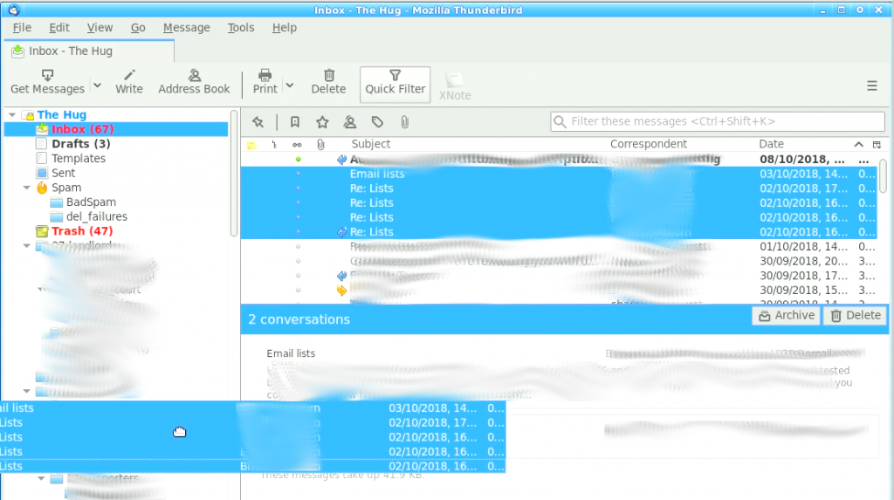
Task: Collapse the folder below Trash
Action: [27, 246]
